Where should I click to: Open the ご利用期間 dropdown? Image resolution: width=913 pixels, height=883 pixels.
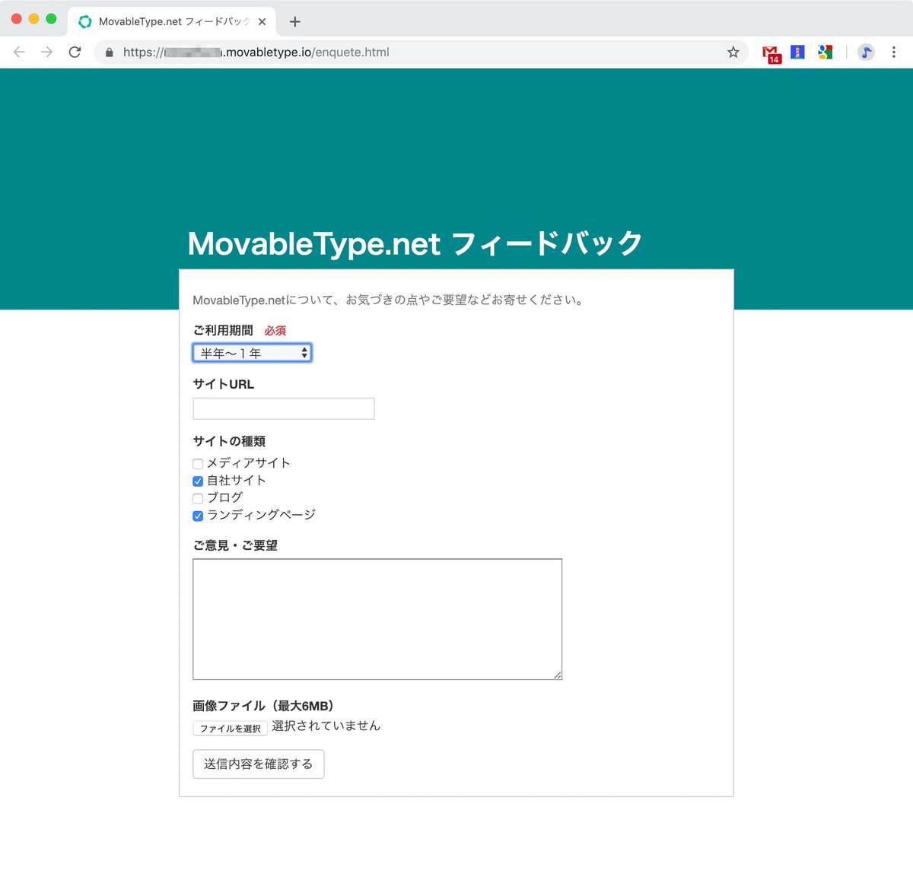click(252, 353)
